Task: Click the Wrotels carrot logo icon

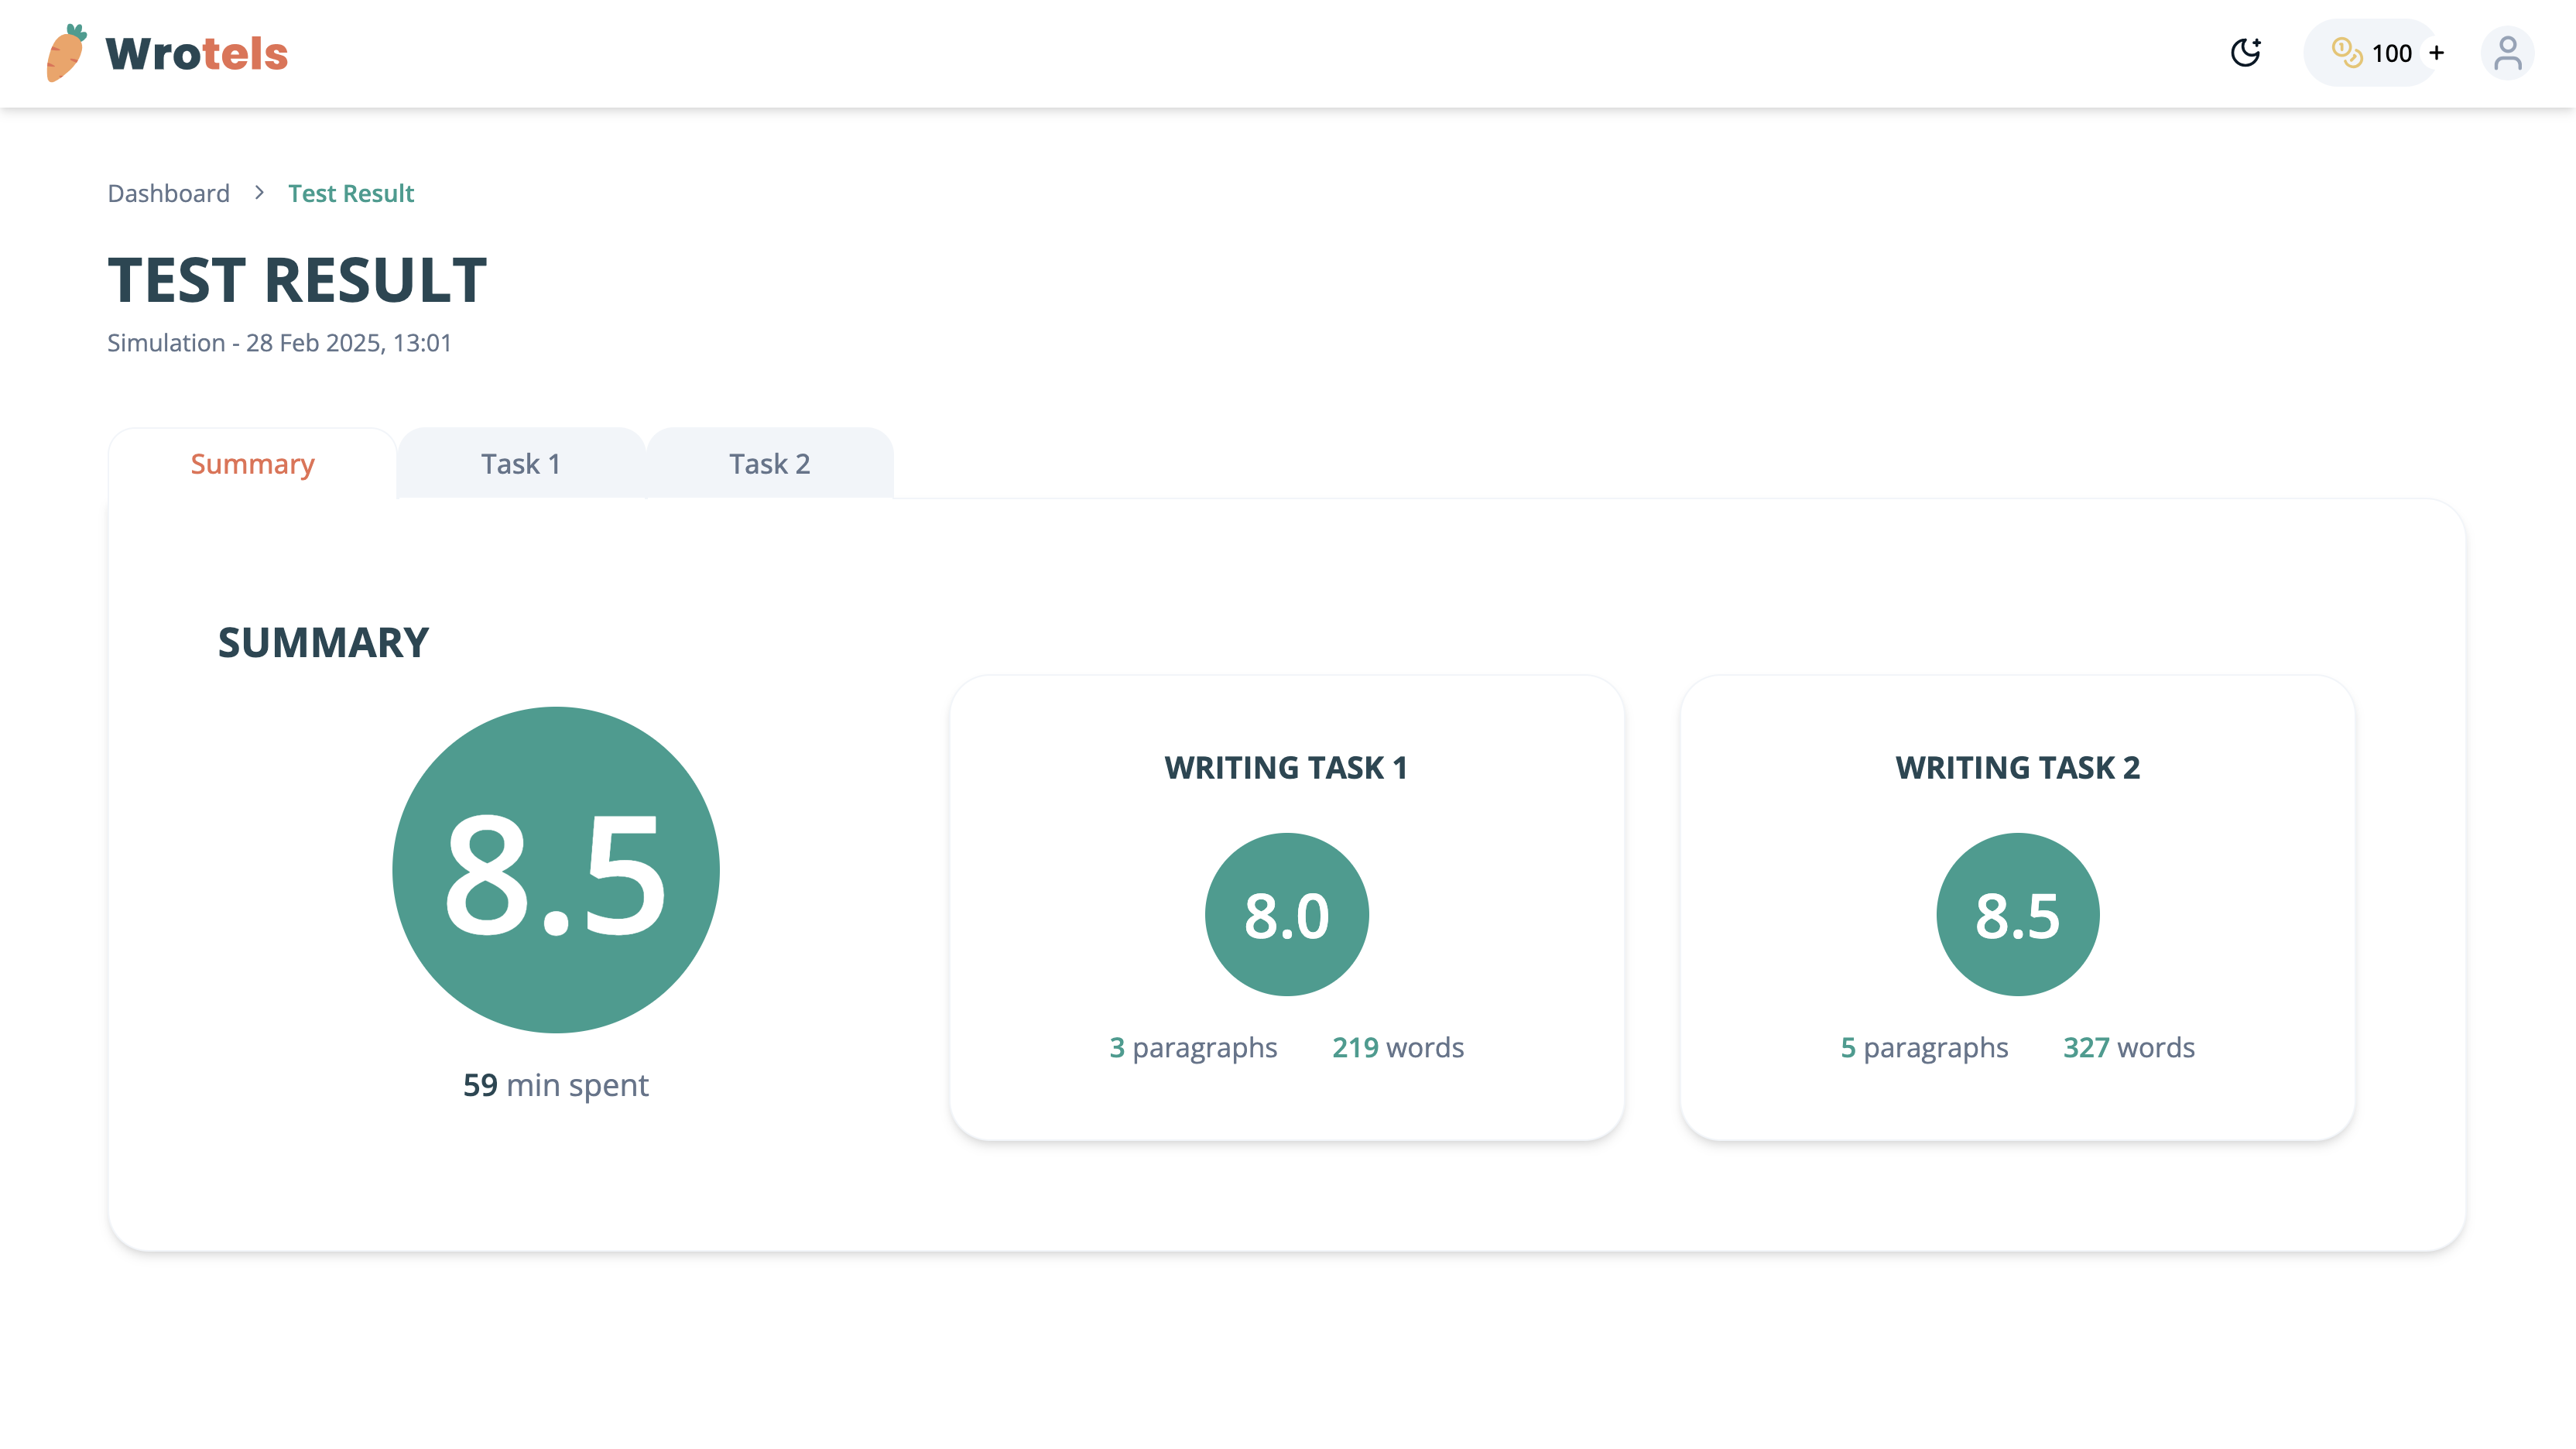Action: click(x=66, y=53)
